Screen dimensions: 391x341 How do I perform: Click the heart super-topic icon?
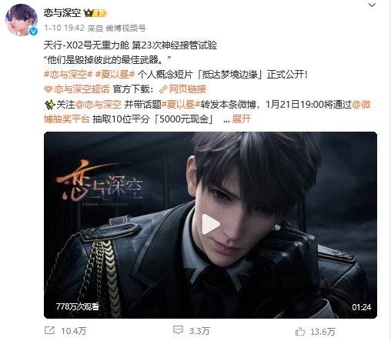(x=48, y=89)
